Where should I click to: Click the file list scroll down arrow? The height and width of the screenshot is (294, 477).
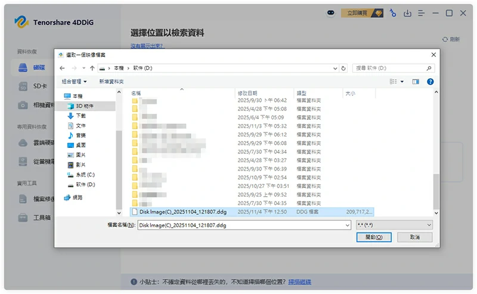(436, 213)
